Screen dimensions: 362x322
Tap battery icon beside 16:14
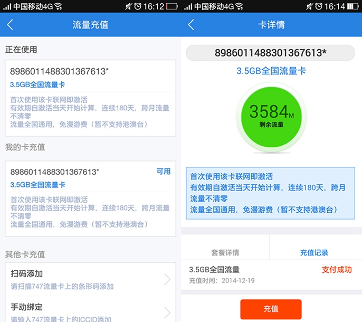pos(353,6)
